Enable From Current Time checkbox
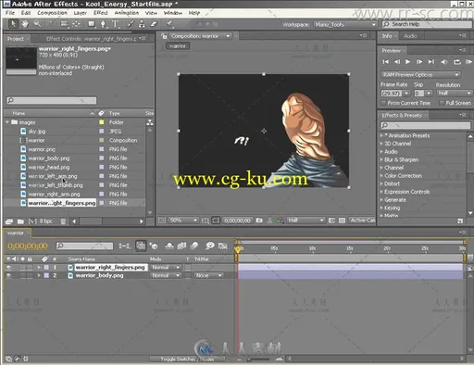 click(x=383, y=103)
